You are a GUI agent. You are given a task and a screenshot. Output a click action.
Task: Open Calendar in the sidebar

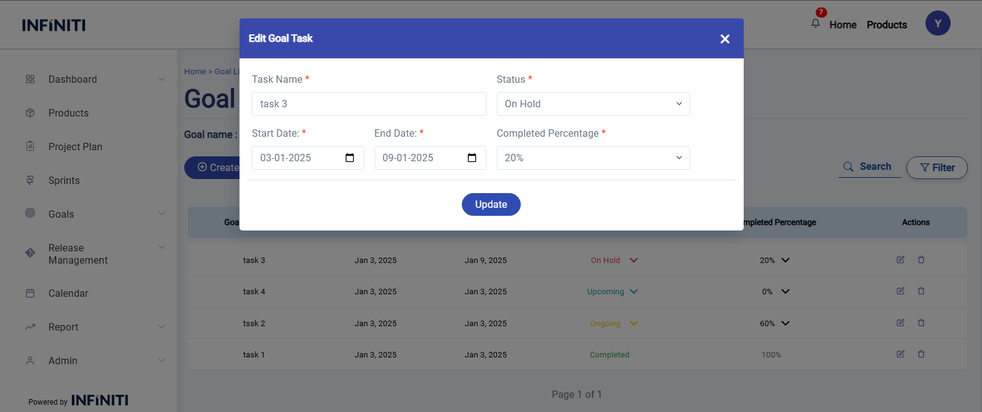(68, 293)
